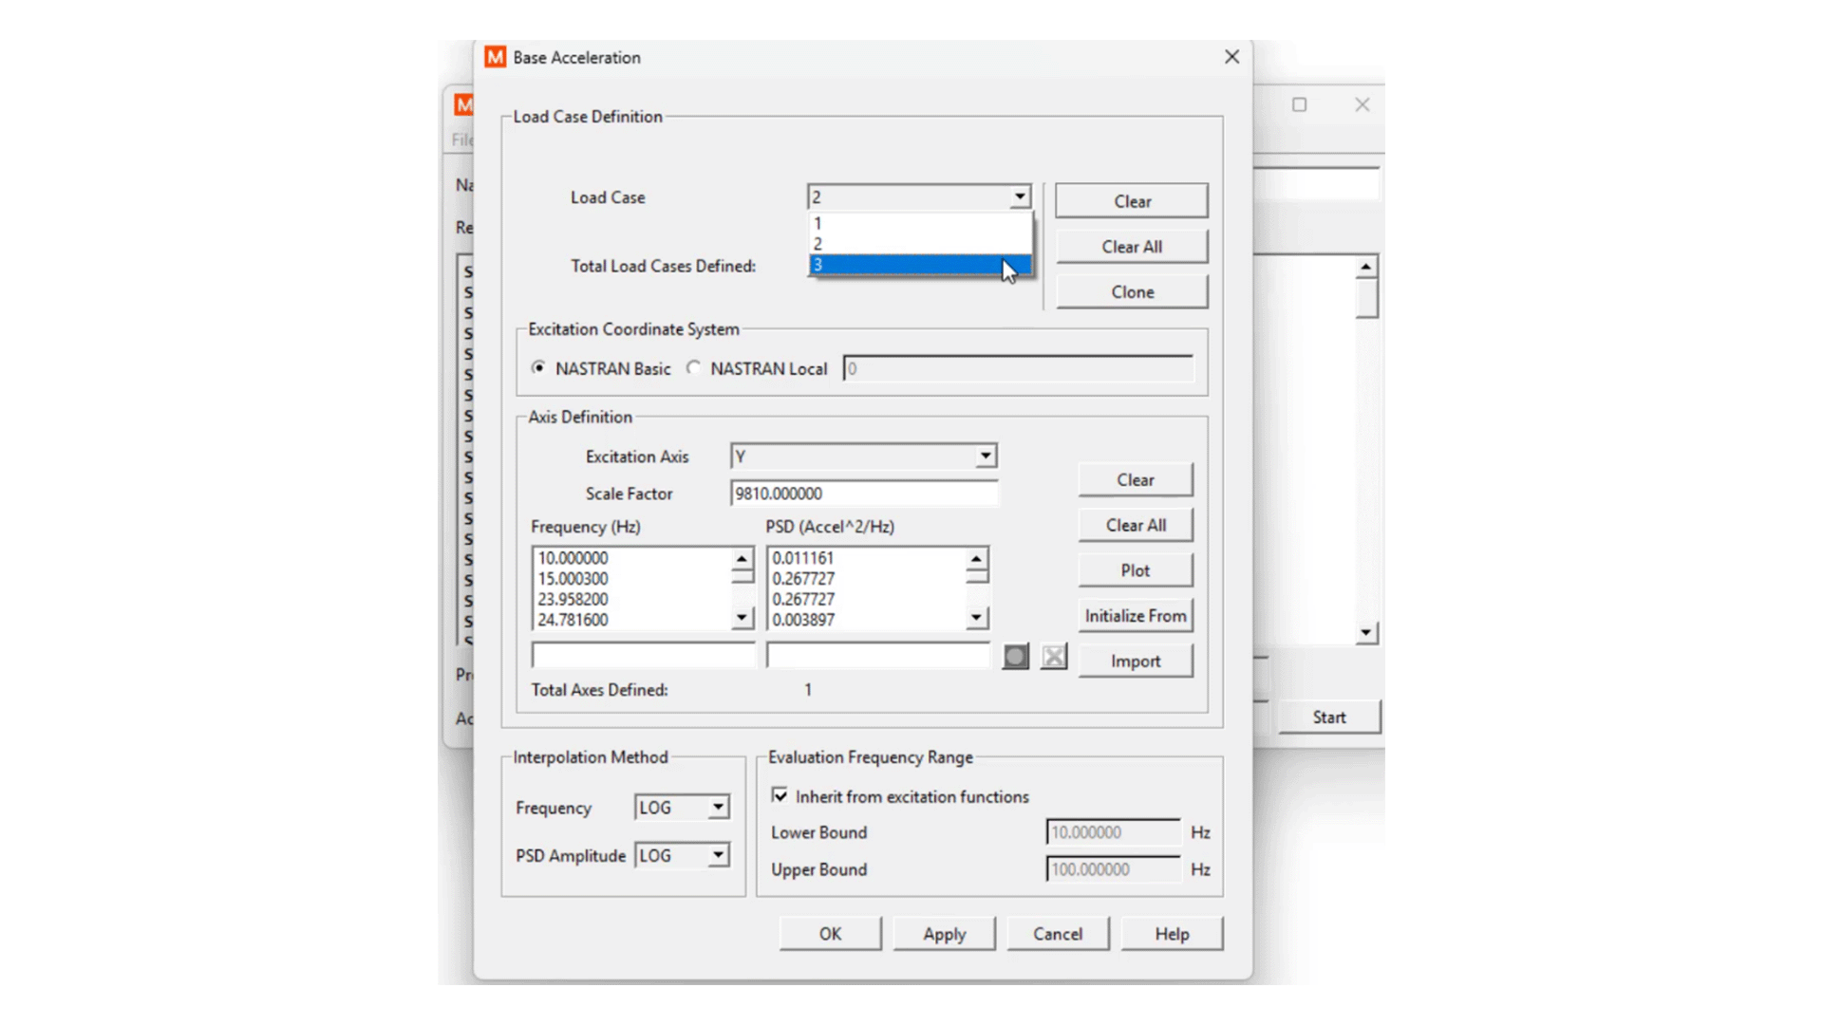Screen dimensions: 1823x1025
Task: Click the PSD list scroll-up arrow
Action: click(x=976, y=560)
